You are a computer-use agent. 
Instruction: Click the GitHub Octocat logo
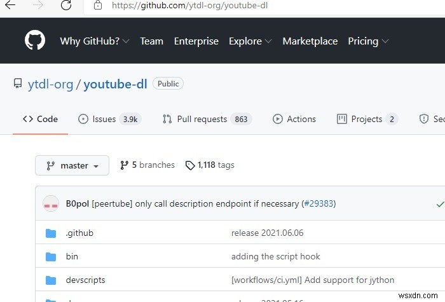pyautogui.click(x=35, y=41)
